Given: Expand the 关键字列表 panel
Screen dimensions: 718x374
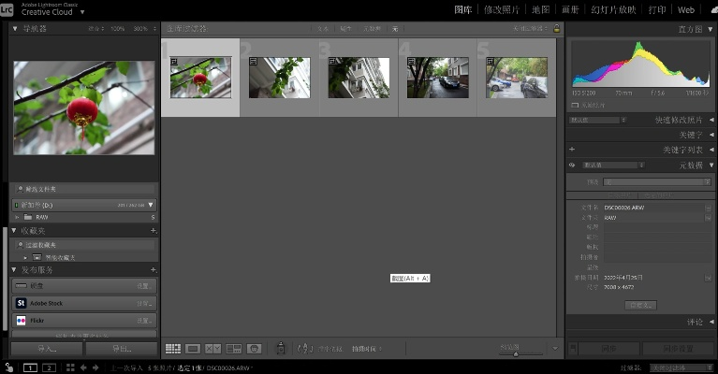Looking at the screenshot, I should click(x=711, y=149).
